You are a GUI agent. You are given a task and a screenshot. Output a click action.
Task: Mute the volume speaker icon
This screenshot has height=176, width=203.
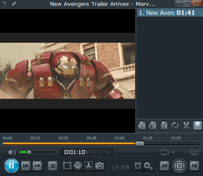(12, 152)
